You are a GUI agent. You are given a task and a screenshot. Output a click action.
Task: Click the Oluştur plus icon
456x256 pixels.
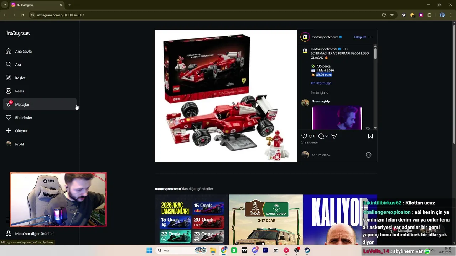pos(9,131)
